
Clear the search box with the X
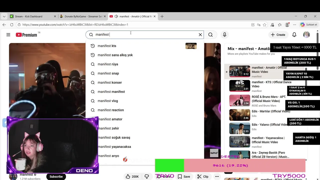coord(200,35)
